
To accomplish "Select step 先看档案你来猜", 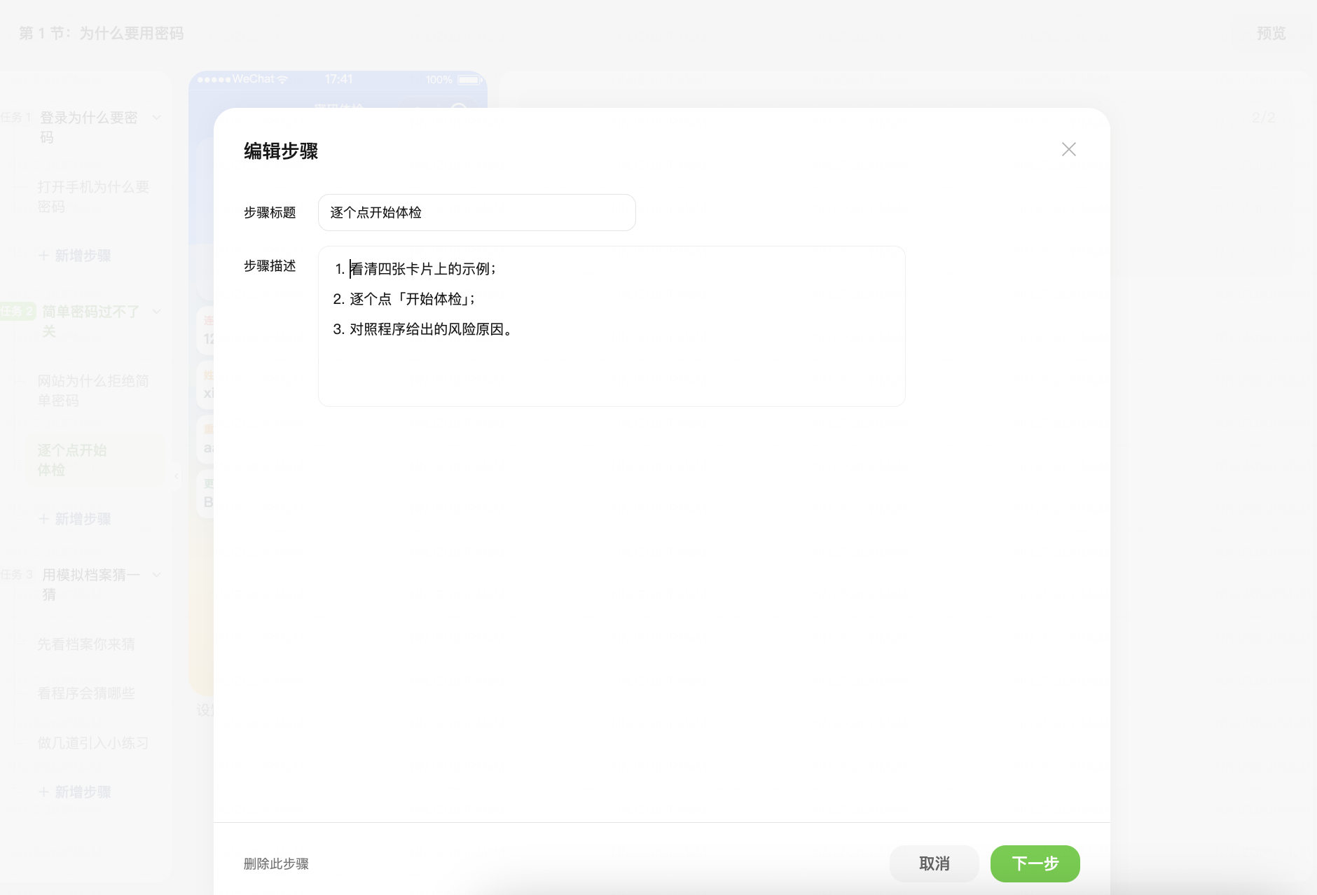I will (x=86, y=644).
